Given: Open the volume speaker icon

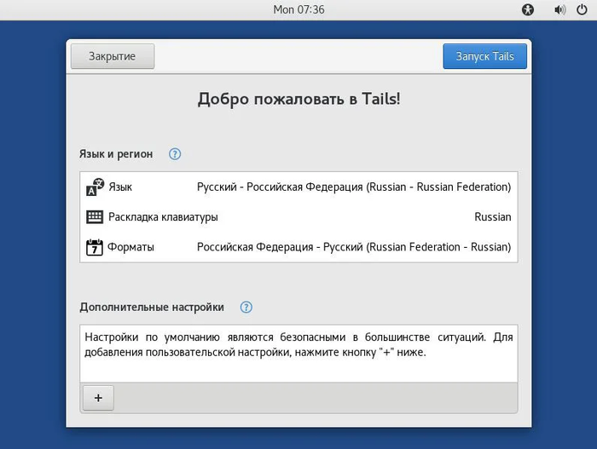Looking at the screenshot, I should point(559,9).
